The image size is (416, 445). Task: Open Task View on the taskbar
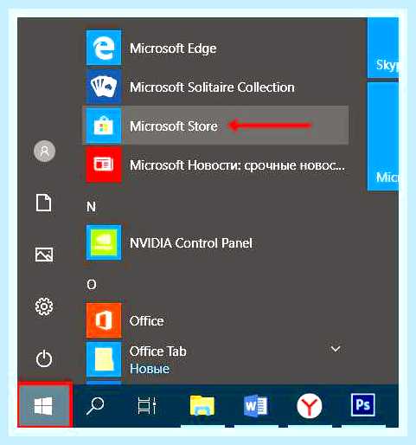coord(147,405)
